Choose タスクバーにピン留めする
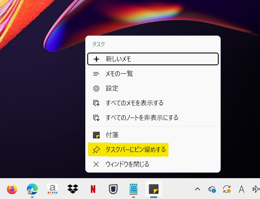This screenshot has width=260, height=199. (x=153, y=150)
